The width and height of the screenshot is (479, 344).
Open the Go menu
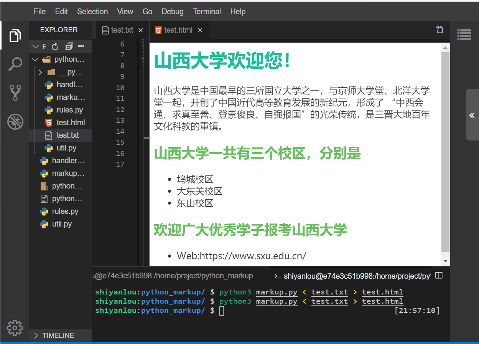pos(147,12)
